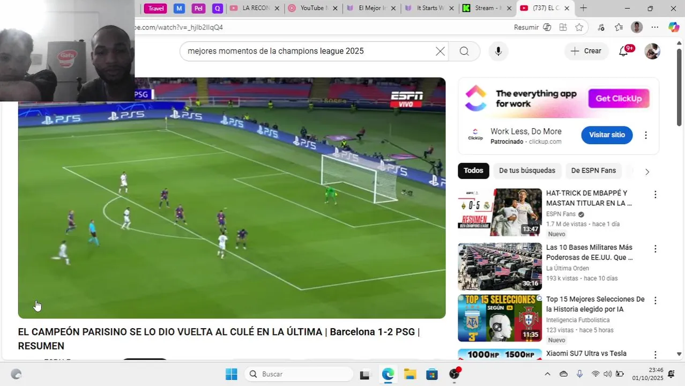Switch to the Q tab group
The width and height of the screenshot is (685, 386).
pos(217,8)
